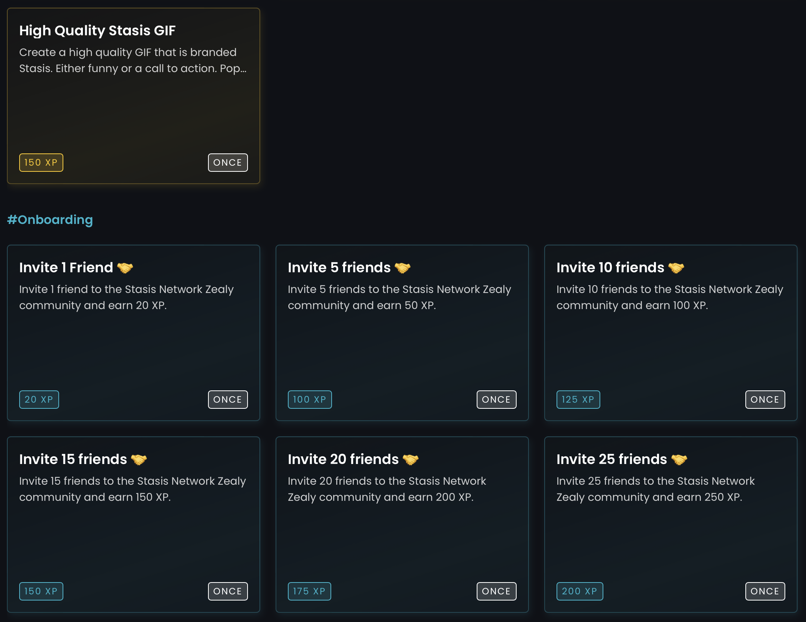Click the 200 XP badge
Screen dimensions: 806x622
580,591
